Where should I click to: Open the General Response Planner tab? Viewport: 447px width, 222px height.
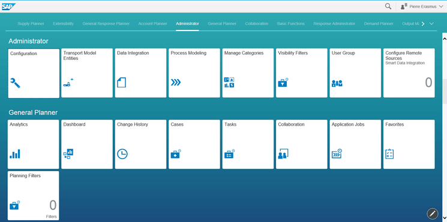[x=106, y=23]
